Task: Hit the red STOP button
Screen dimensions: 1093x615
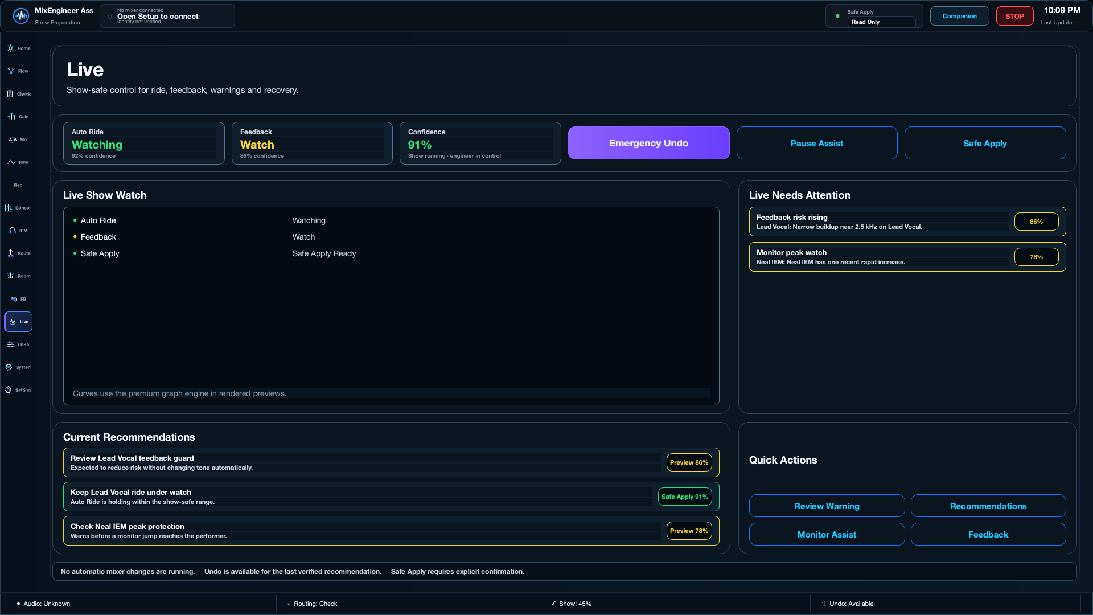Action: coord(1014,16)
